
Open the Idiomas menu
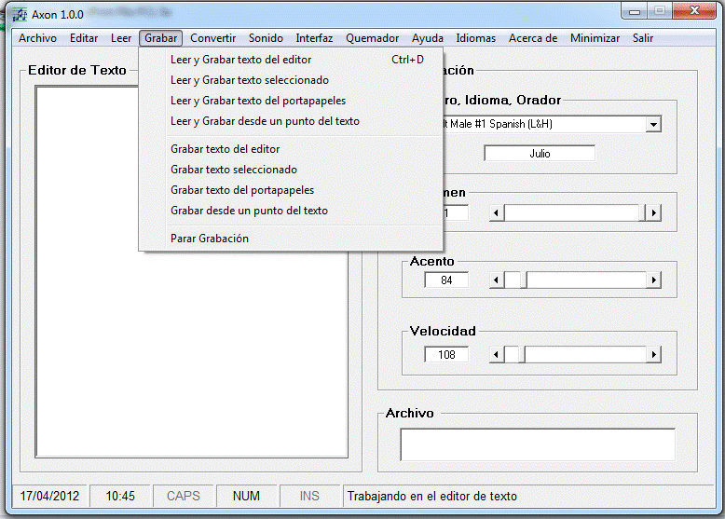coord(475,38)
